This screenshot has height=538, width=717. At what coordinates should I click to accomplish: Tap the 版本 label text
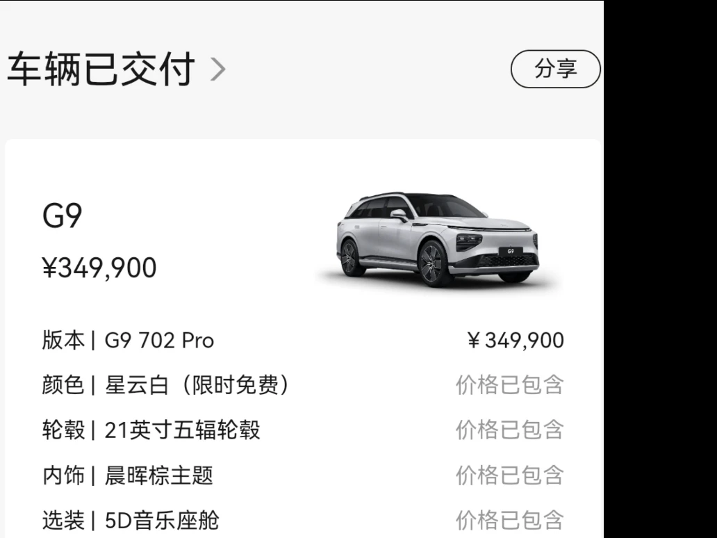coord(63,341)
